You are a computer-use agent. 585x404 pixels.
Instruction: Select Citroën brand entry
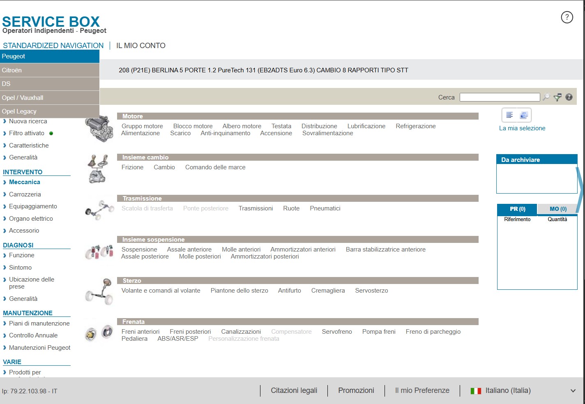click(x=50, y=70)
